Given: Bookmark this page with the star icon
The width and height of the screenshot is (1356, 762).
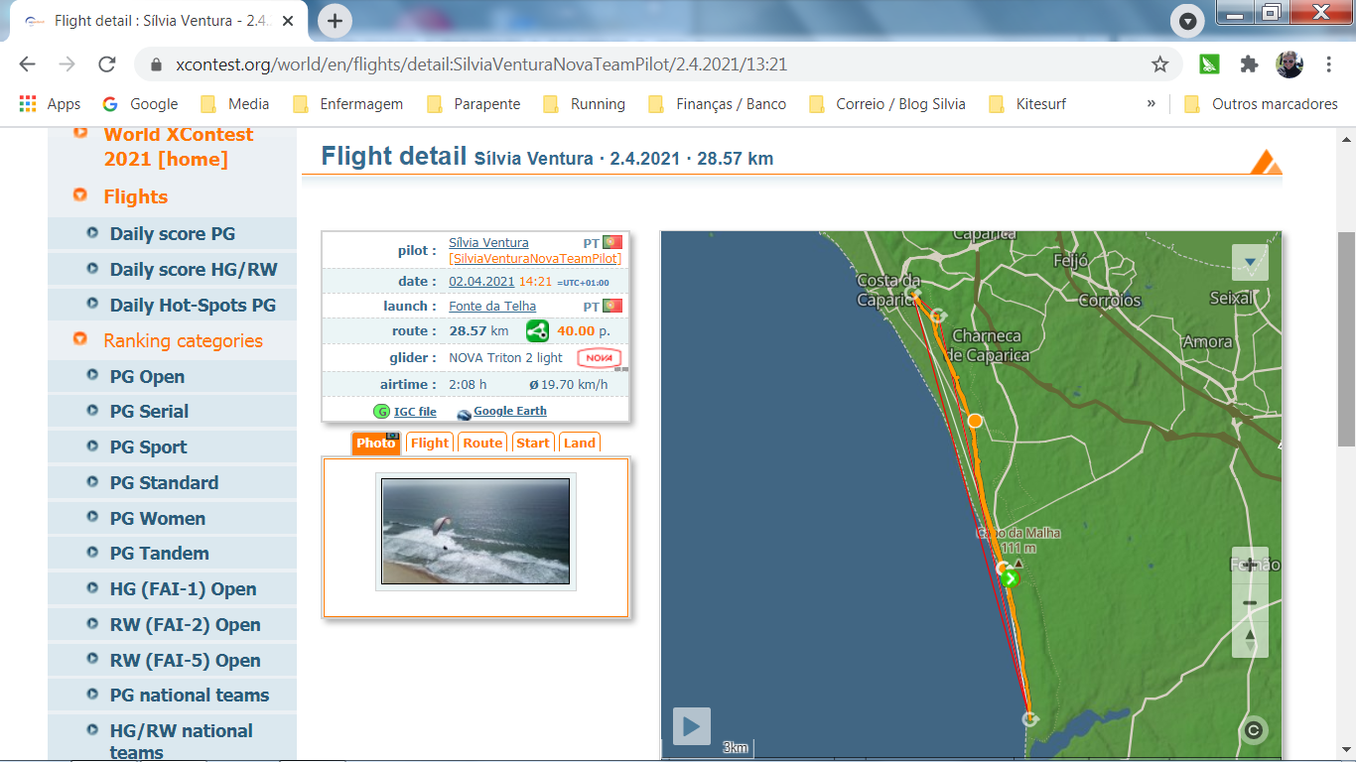Looking at the screenshot, I should click(1159, 64).
